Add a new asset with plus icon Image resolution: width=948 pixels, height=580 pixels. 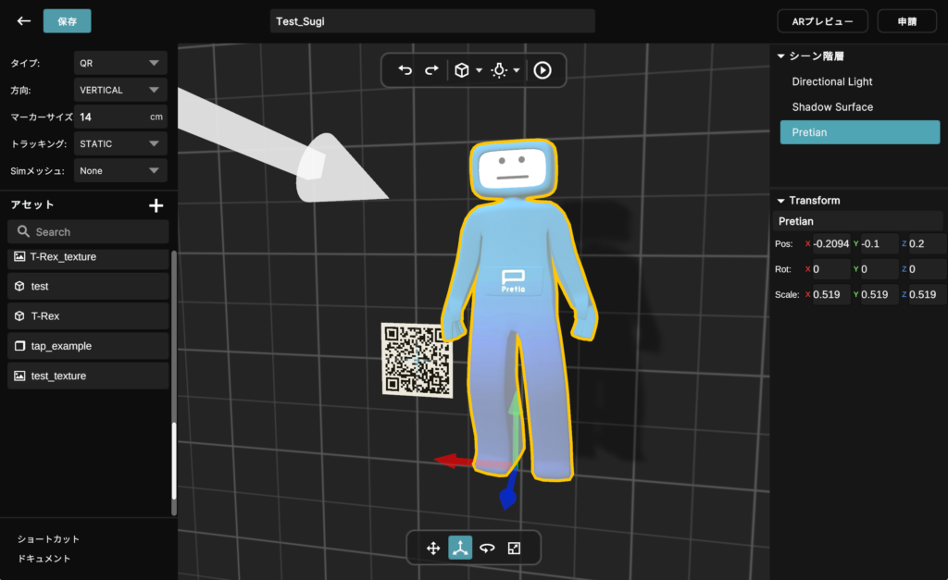[156, 205]
